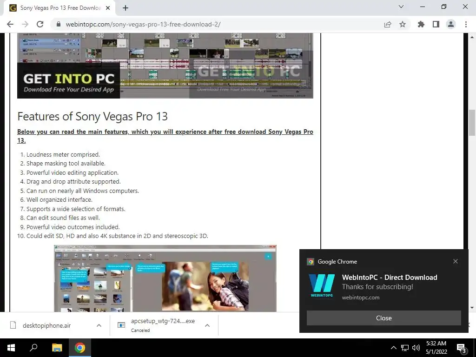
Task: Expand options for desktopiphone.air download
Action: click(99, 325)
